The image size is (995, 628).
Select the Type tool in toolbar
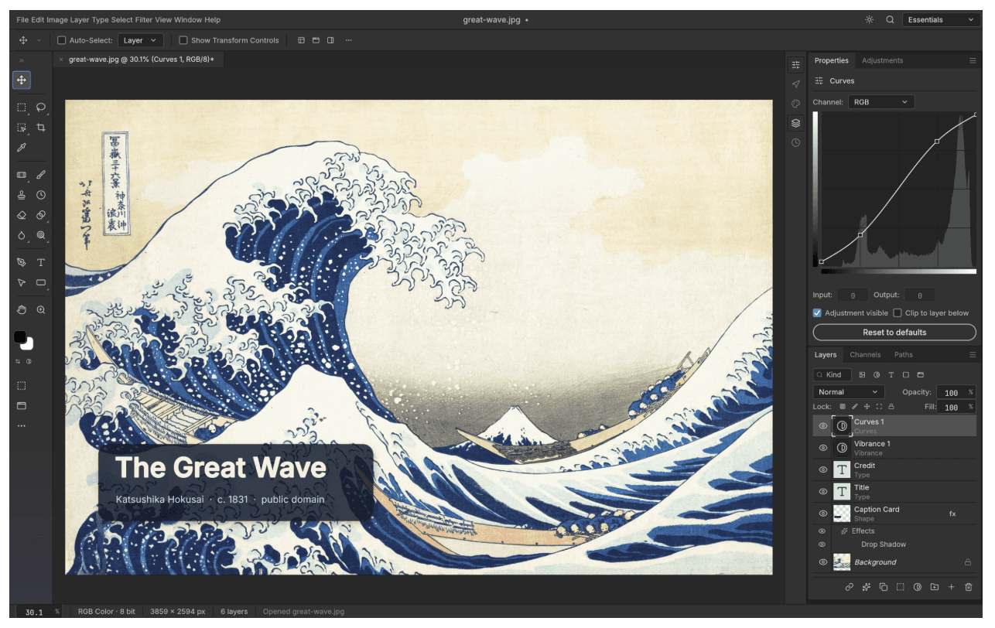click(41, 262)
